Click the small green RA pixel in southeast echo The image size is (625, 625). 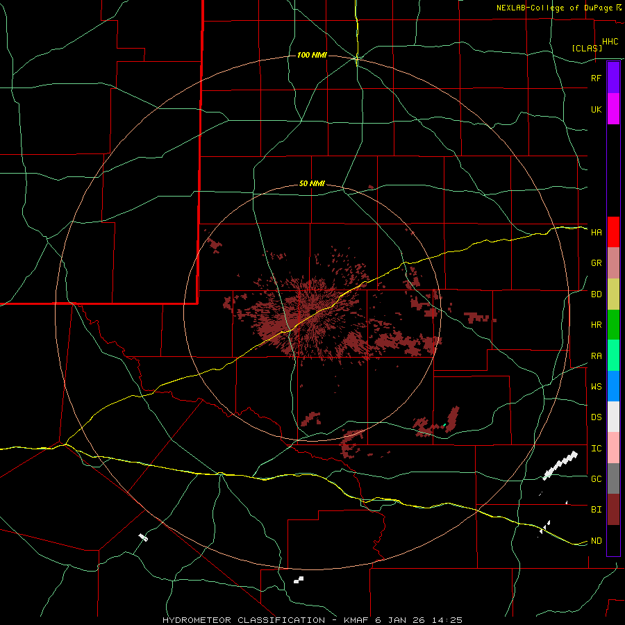click(x=444, y=425)
